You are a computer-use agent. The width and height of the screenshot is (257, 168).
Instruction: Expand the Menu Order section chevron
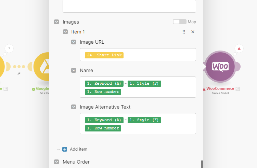[56, 162]
